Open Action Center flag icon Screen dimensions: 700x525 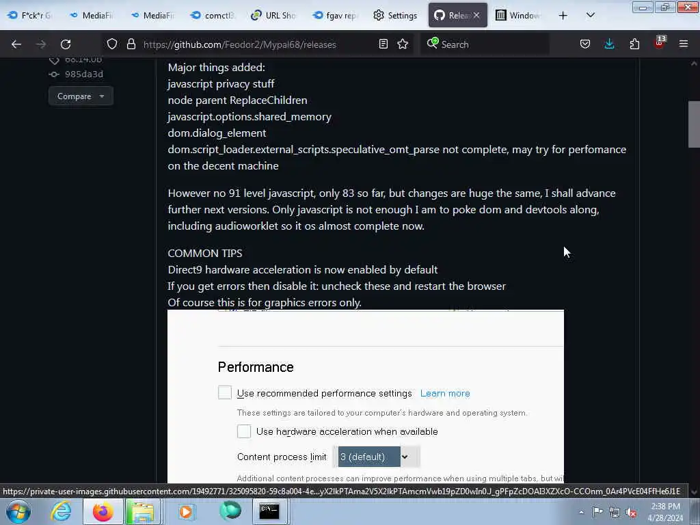click(597, 512)
